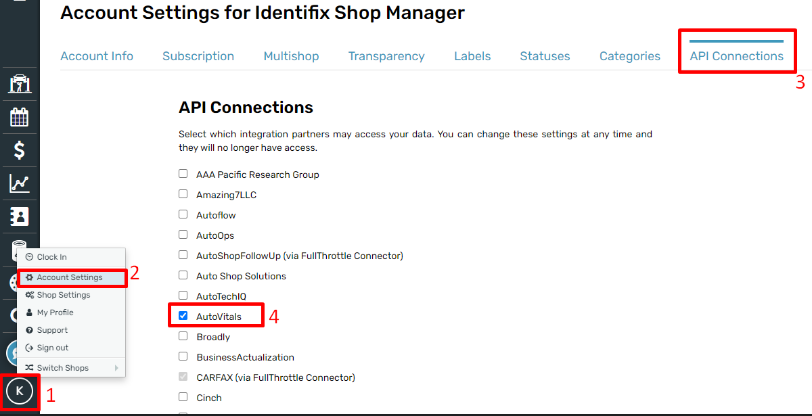Check AutoShopFollowUp via FullThrottle Connector box
812x416 pixels.
183,255
